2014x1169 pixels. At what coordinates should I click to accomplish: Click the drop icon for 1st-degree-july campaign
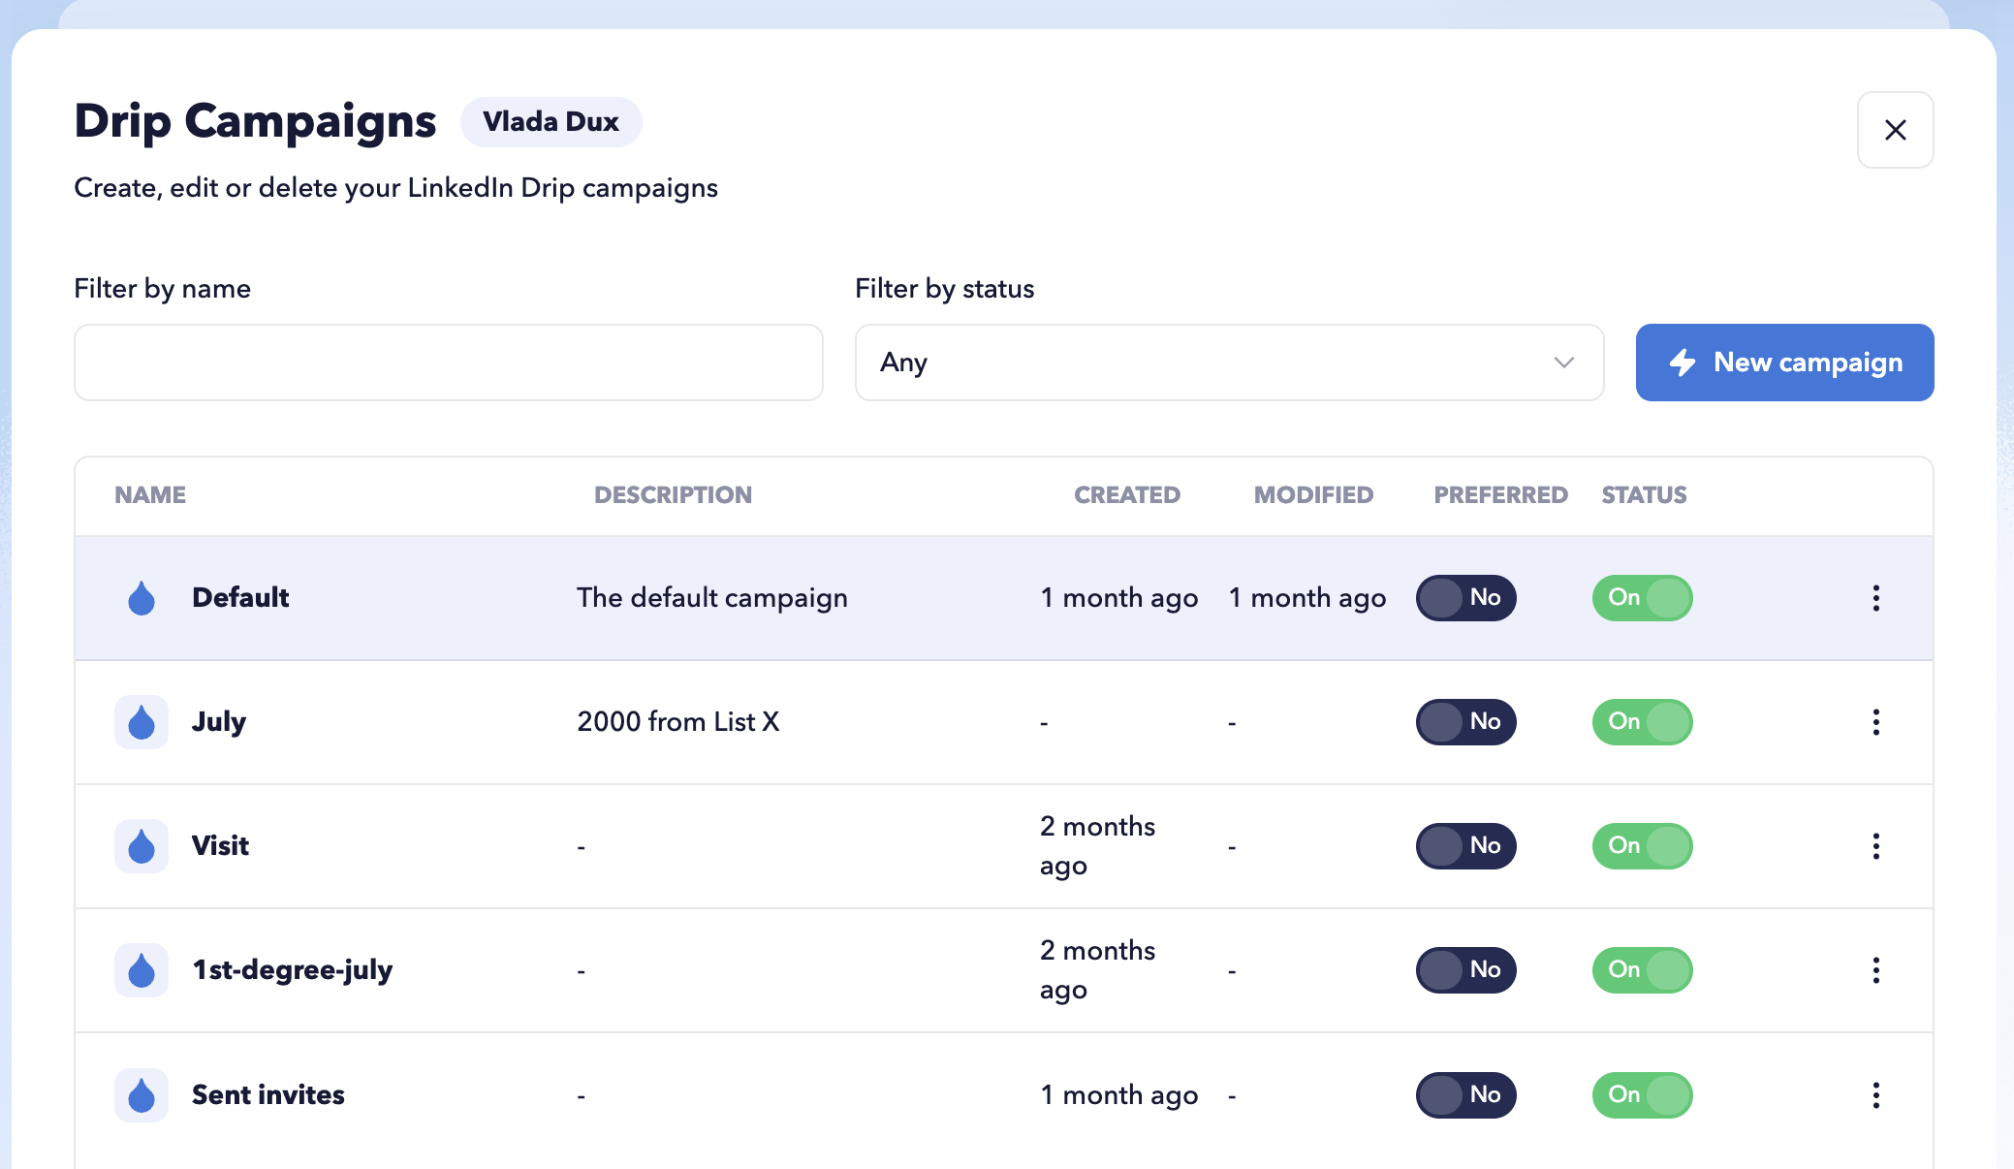tap(142, 970)
